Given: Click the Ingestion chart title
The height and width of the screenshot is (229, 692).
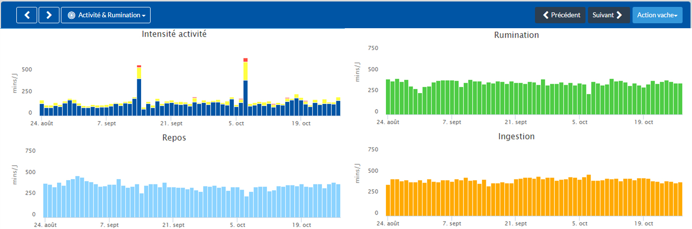Looking at the screenshot, I should tap(517, 136).
